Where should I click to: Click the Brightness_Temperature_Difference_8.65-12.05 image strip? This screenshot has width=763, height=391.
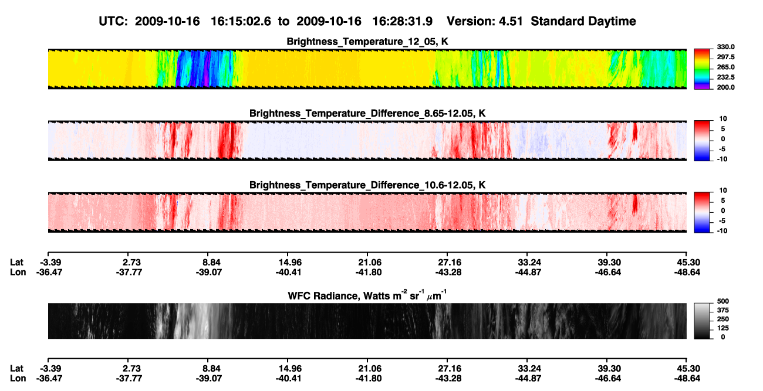[x=367, y=141]
